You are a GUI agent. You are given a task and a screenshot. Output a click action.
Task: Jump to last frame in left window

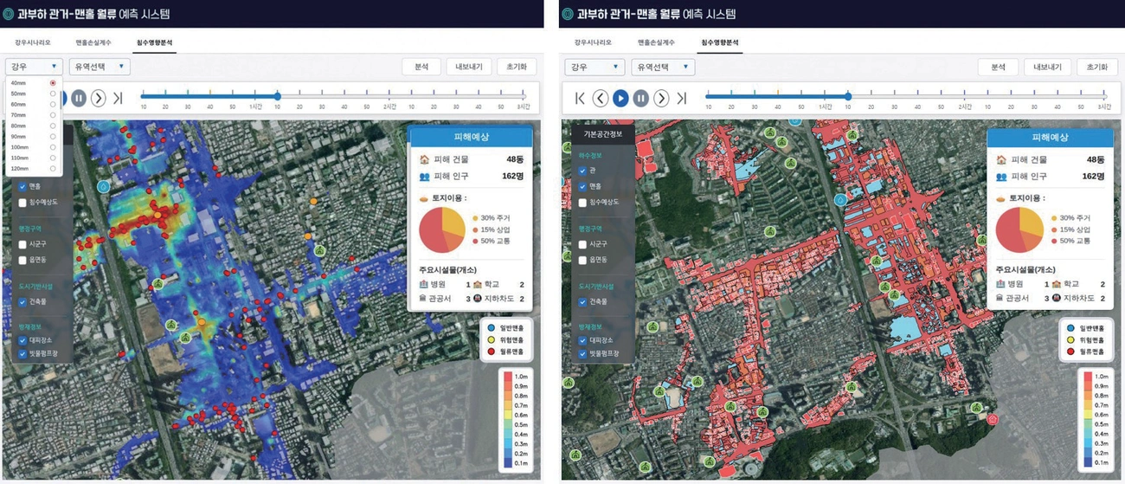point(119,98)
